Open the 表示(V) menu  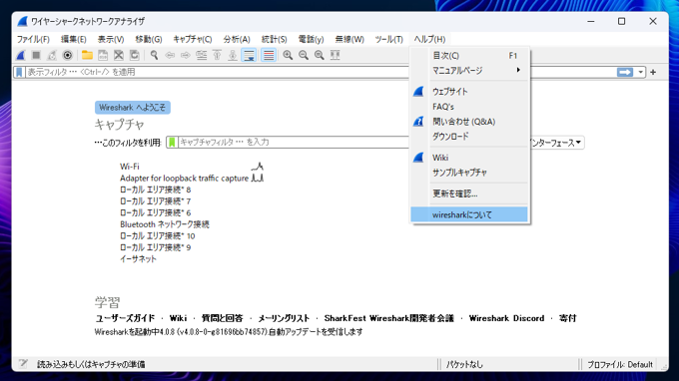[x=111, y=39]
